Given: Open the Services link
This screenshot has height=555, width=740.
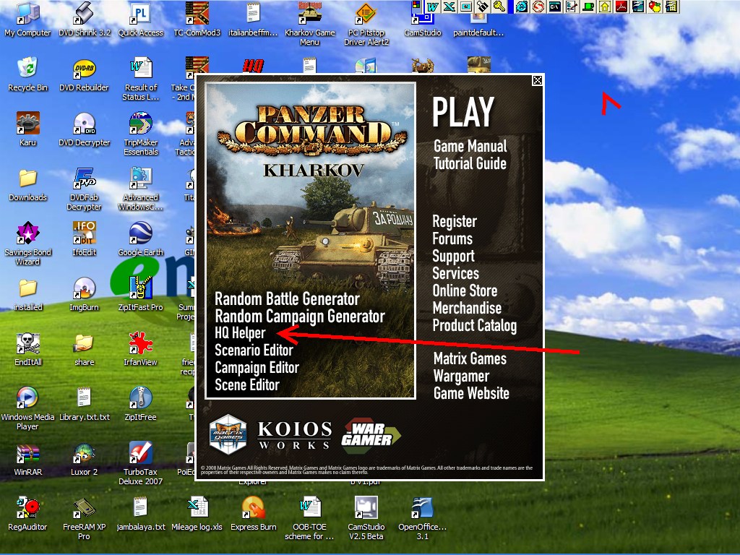Looking at the screenshot, I should (x=455, y=273).
